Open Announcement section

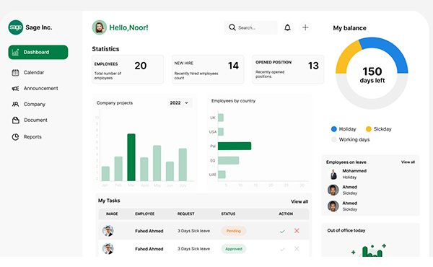(x=35, y=88)
